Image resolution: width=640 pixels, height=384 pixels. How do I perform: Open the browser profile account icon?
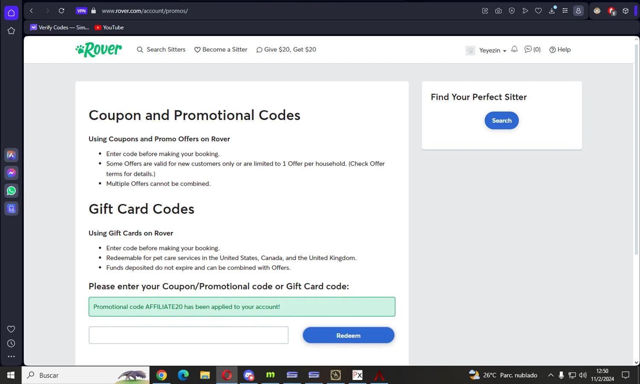pyautogui.click(x=578, y=11)
